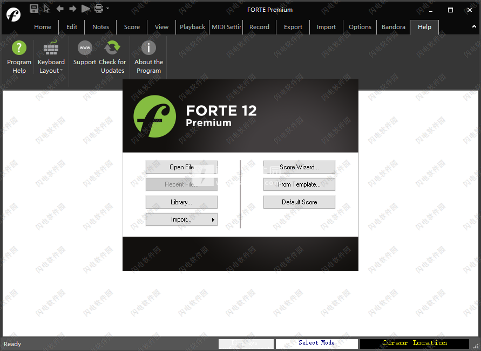The image size is (481, 351).
Task: Open the MIDI Settings ribbon tab
Action: pos(226,27)
